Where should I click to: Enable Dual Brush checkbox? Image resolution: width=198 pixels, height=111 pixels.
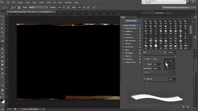point(123,38)
